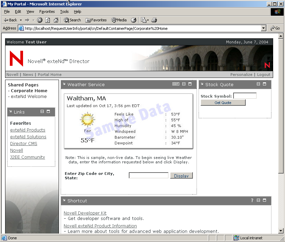285x242 pixels.
Task: Click the vertical scrollbar down arrow
Action: tap(281, 231)
